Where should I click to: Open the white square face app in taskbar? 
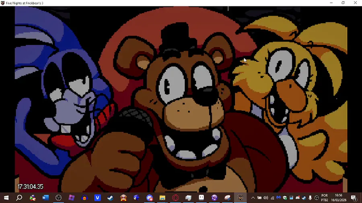coord(202,198)
